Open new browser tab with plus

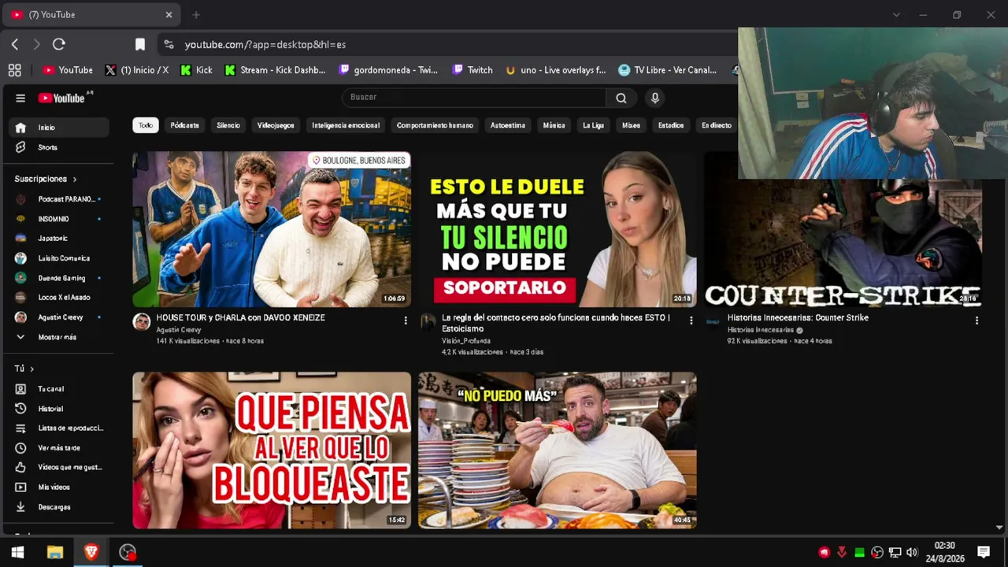(196, 15)
